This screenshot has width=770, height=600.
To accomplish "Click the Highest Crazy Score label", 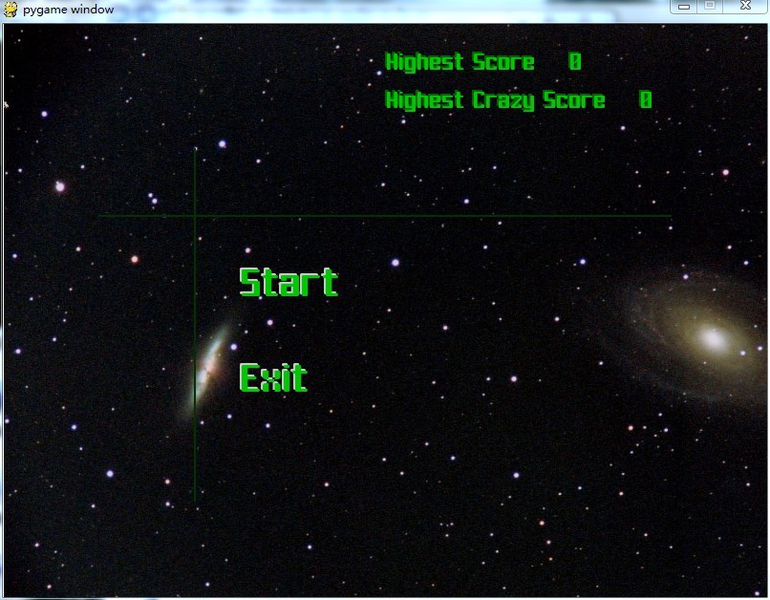I will pyautogui.click(x=495, y=100).
